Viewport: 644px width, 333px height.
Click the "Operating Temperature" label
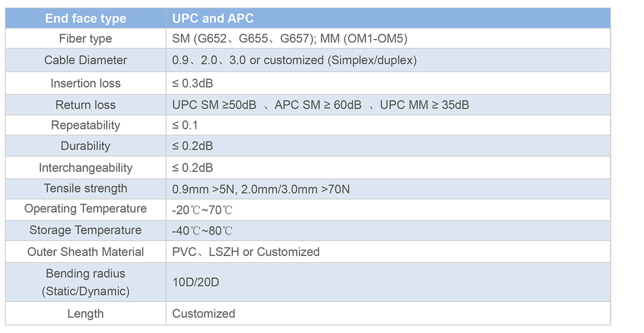pyautogui.click(x=86, y=209)
